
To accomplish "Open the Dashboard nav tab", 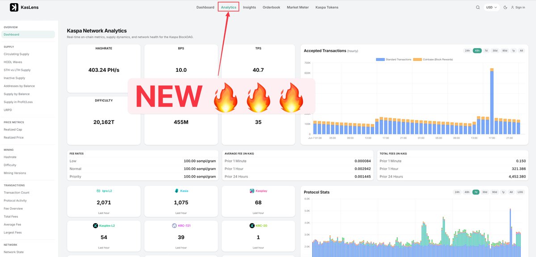I will pyautogui.click(x=205, y=7).
